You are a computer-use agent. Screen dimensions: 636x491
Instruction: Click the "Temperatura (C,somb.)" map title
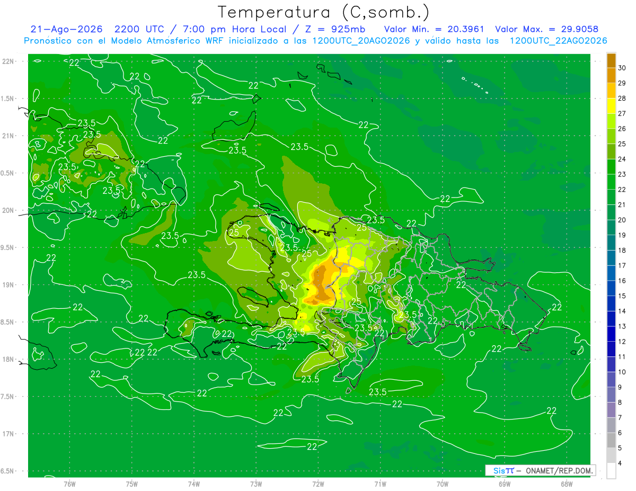(x=324, y=12)
